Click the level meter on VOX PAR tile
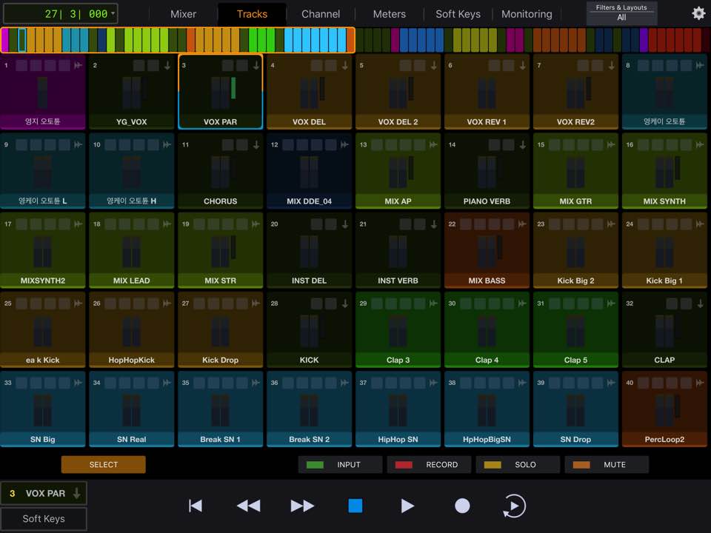Screen dimensions: 711x533 tap(233, 87)
